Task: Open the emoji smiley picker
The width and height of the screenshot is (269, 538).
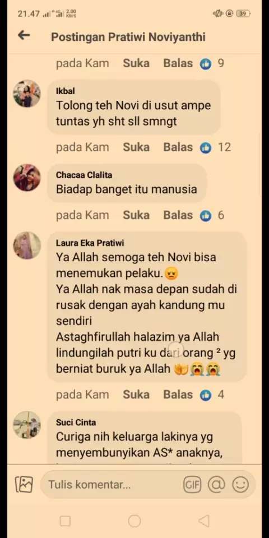Action: click(240, 484)
